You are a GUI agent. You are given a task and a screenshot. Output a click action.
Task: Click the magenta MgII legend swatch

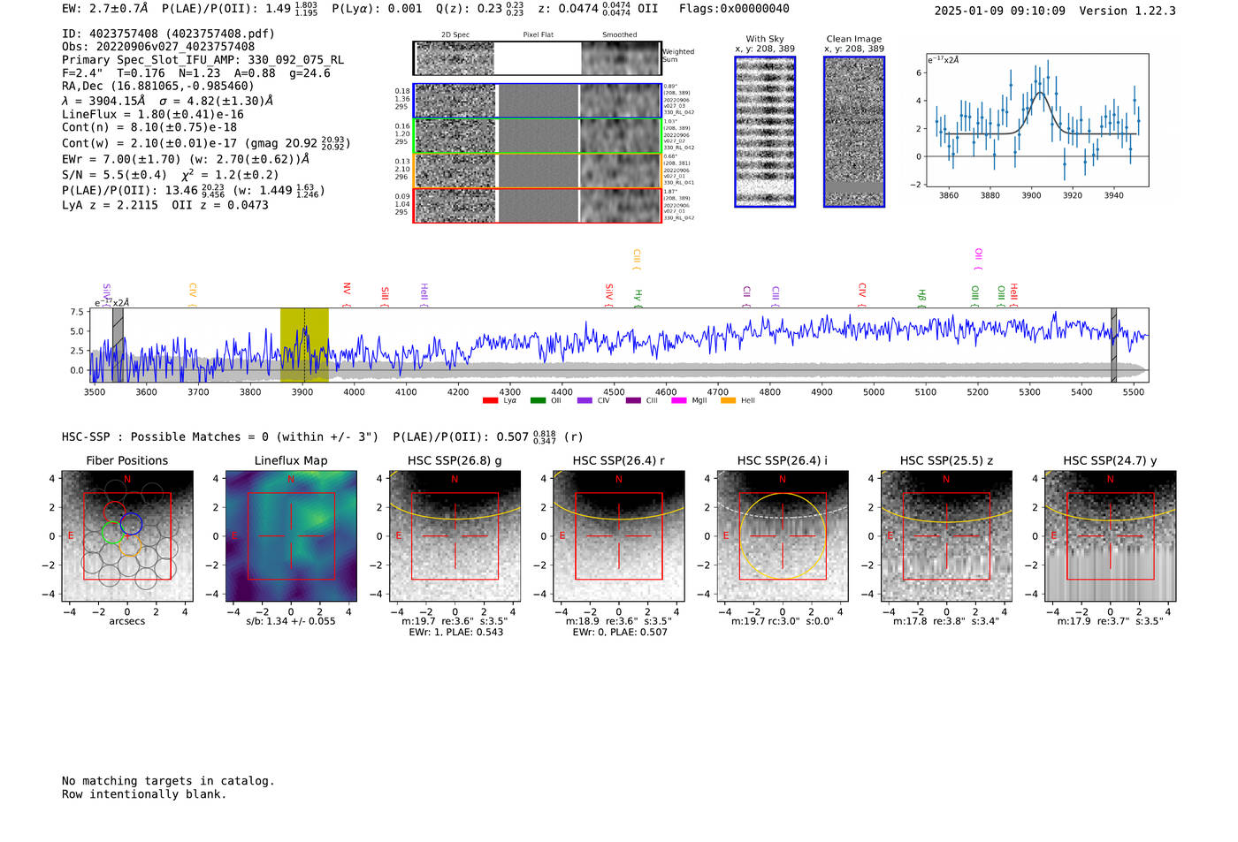click(x=679, y=401)
